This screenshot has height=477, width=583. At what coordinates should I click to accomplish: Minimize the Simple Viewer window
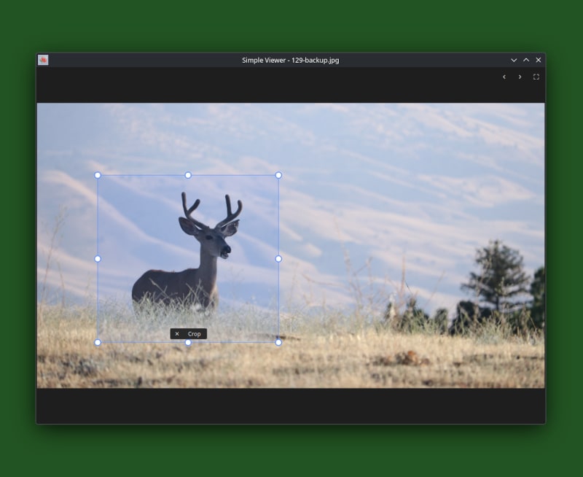coord(514,60)
